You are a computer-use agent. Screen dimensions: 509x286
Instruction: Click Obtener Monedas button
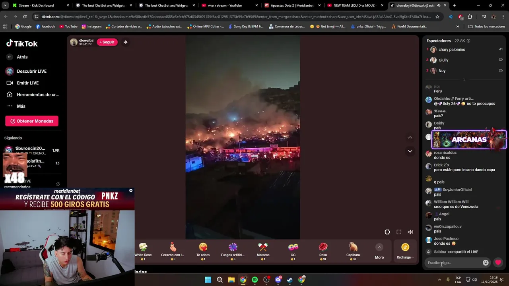point(32,121)
